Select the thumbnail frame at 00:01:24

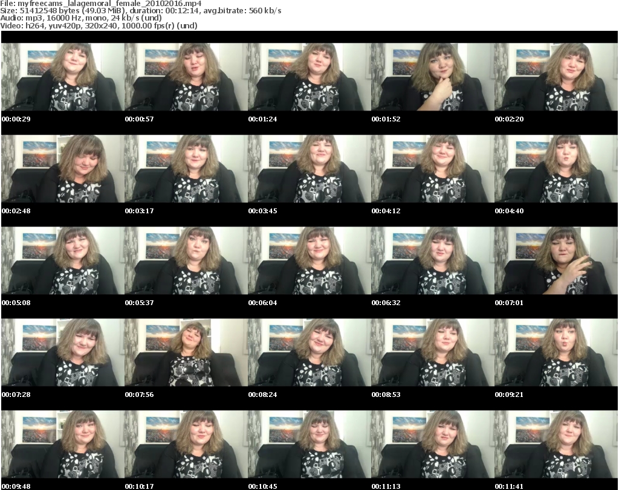pos(309,77)
